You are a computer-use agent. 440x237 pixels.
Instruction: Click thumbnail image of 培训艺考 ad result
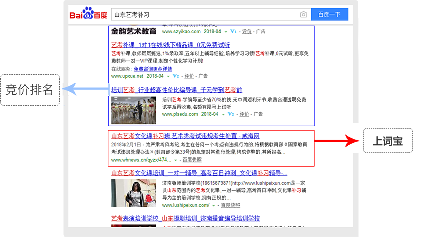[133, 110]
